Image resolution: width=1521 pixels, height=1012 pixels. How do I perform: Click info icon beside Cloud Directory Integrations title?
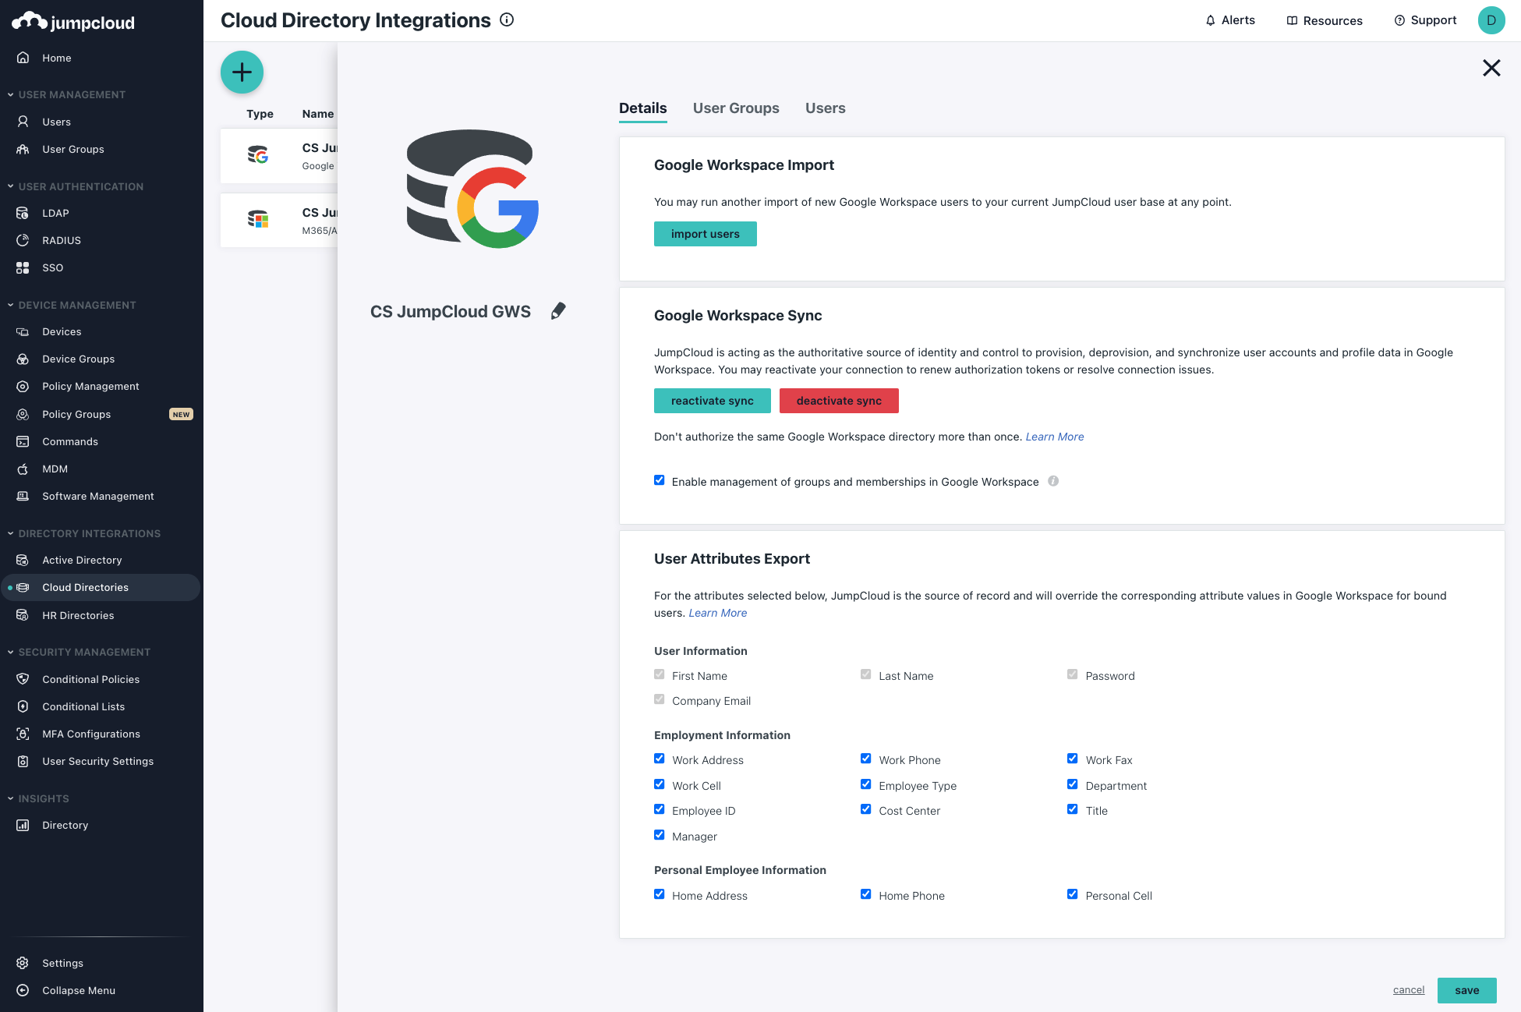pos(507,20)
